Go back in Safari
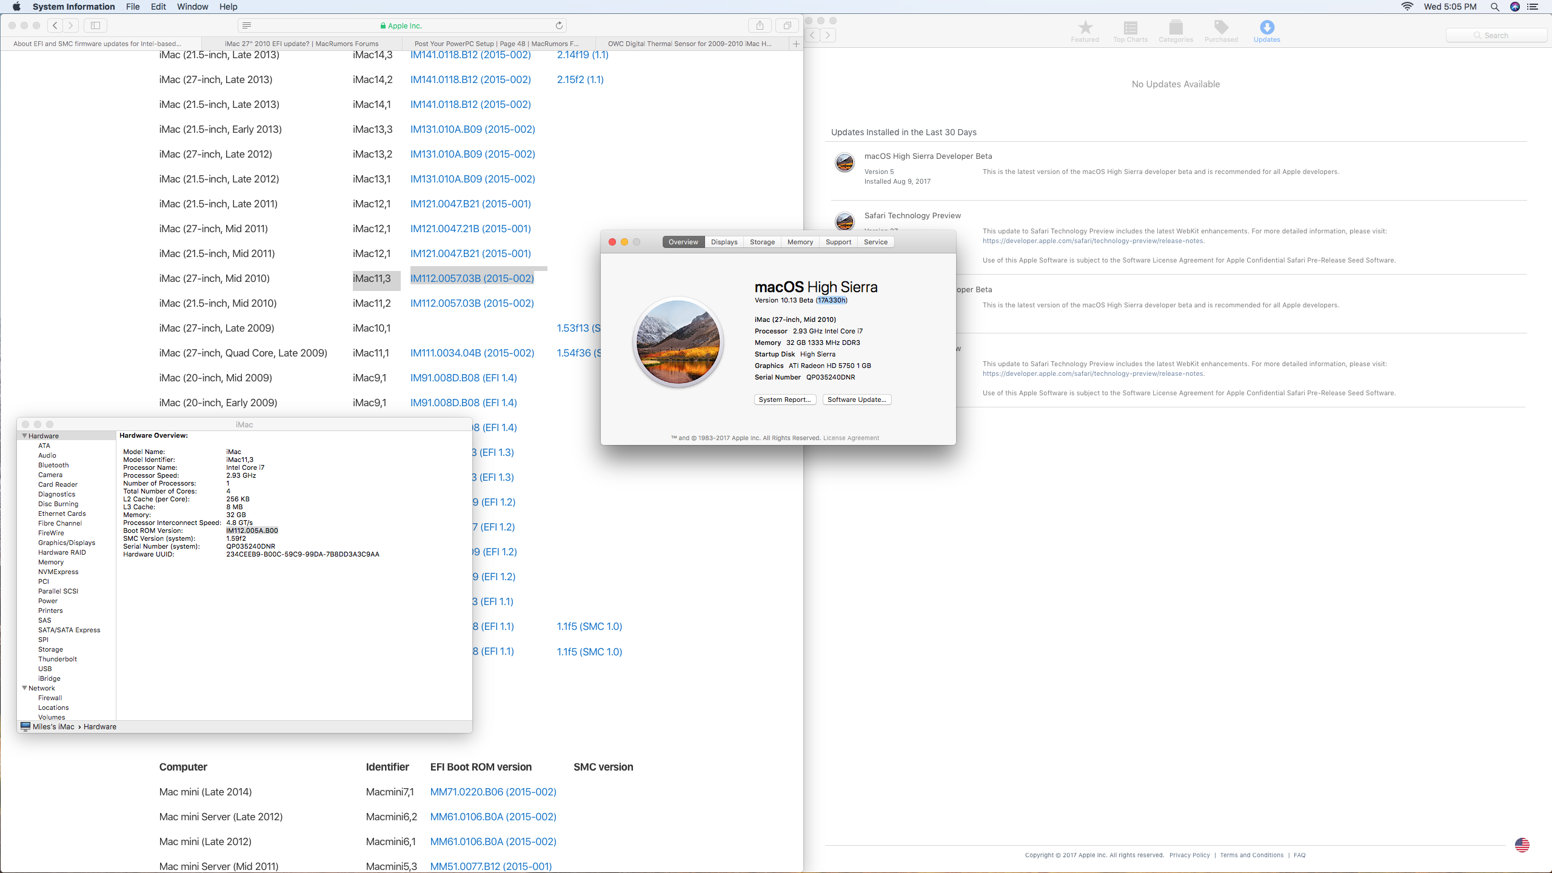The height and width of the screenshot is (873, 1552). [55, 25]
